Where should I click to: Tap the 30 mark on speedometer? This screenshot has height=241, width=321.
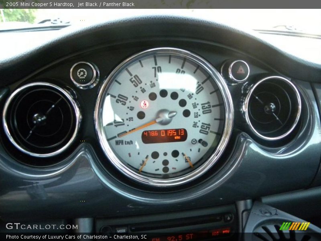[x=122, y=100]
